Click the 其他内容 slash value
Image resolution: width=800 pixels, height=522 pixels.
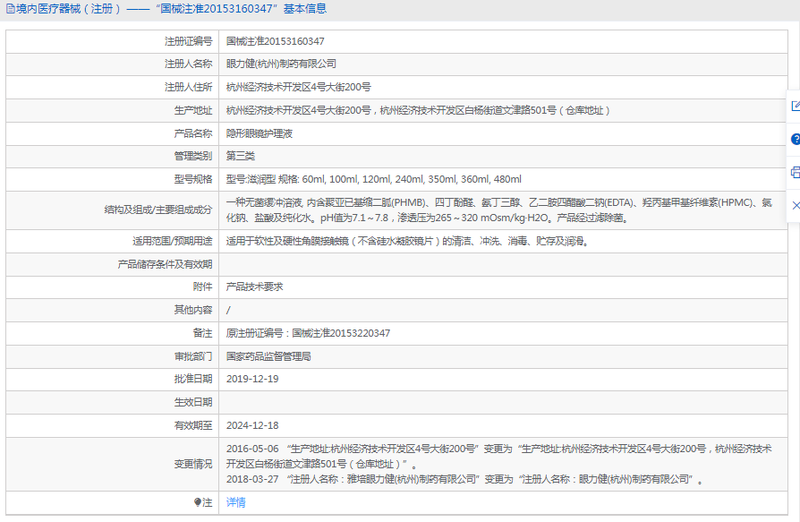pos(228,310)
